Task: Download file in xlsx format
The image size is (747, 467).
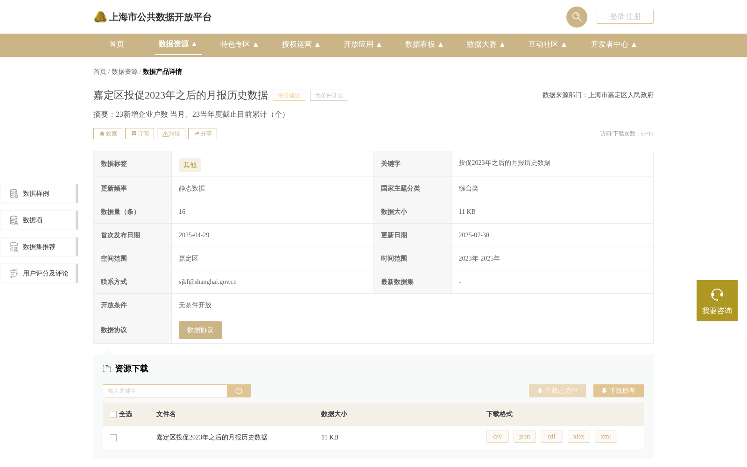Action: (579, 437)
